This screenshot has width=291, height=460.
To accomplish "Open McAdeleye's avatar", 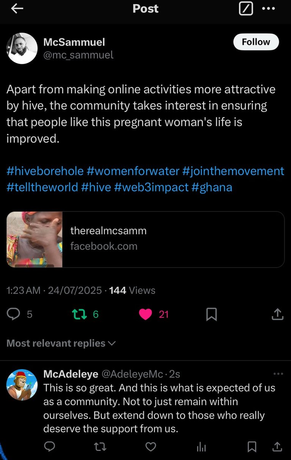I will 22,385.
